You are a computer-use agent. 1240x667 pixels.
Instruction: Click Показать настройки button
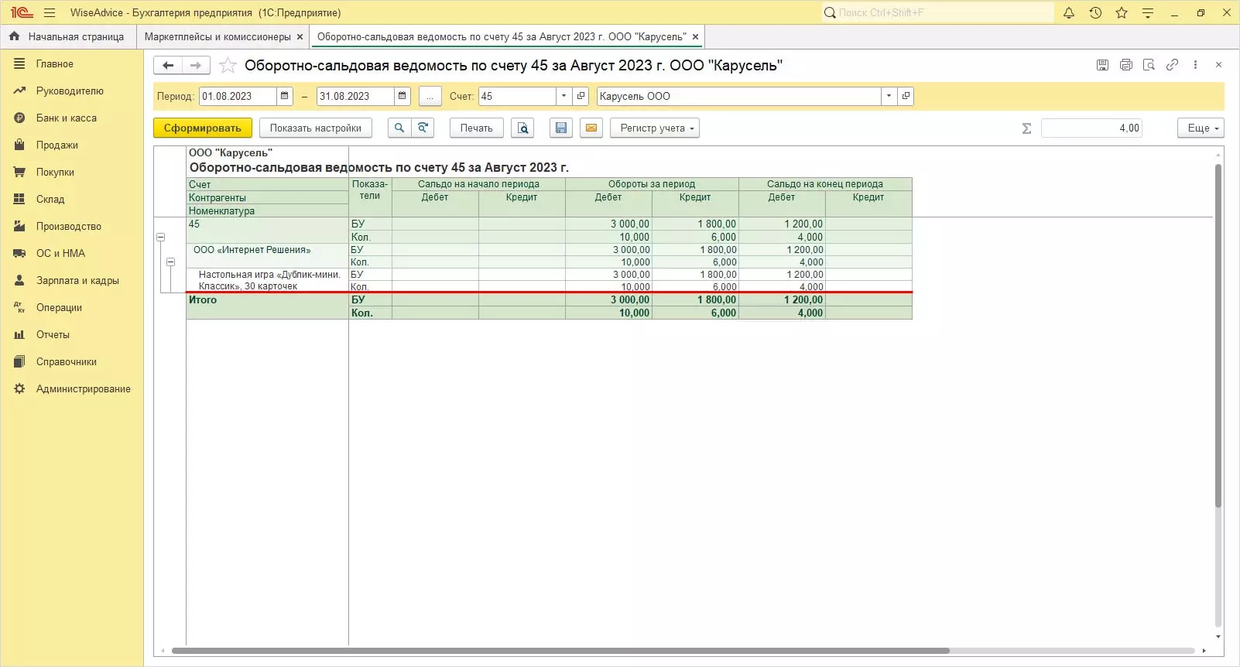[315, 128]
